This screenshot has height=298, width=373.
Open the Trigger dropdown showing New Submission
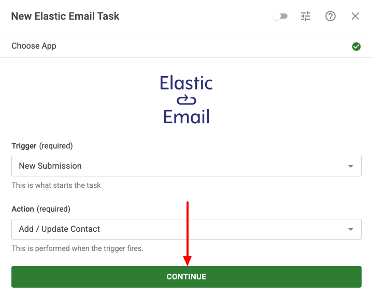tap(187, 166)
